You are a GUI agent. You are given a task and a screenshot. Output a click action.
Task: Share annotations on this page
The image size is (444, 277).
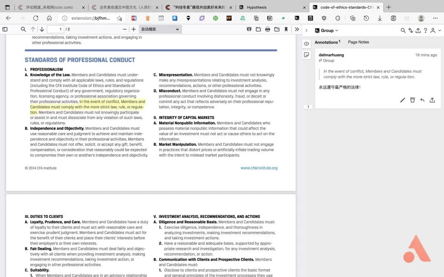[418, 30]
